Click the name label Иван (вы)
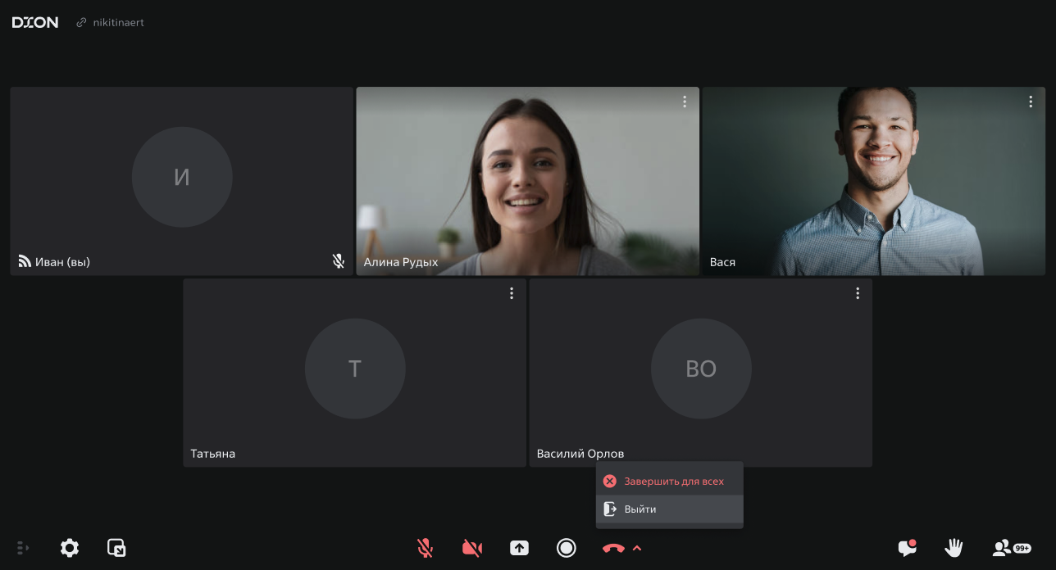The height and width of the screenshot is (570, 1056). click(x=63, y=262)
